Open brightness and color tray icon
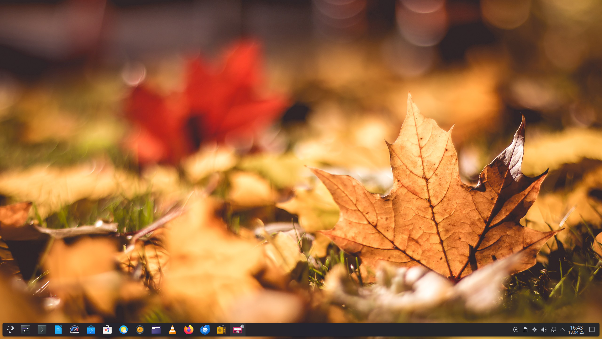The image size is (602, 339). pyautogui.click(x=534, y=330)
